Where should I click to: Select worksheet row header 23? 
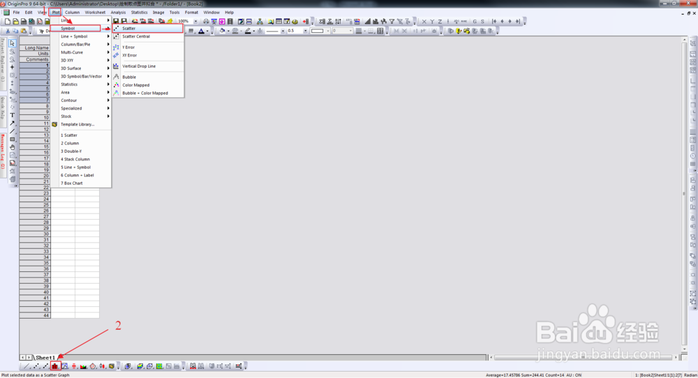(35, 193)
